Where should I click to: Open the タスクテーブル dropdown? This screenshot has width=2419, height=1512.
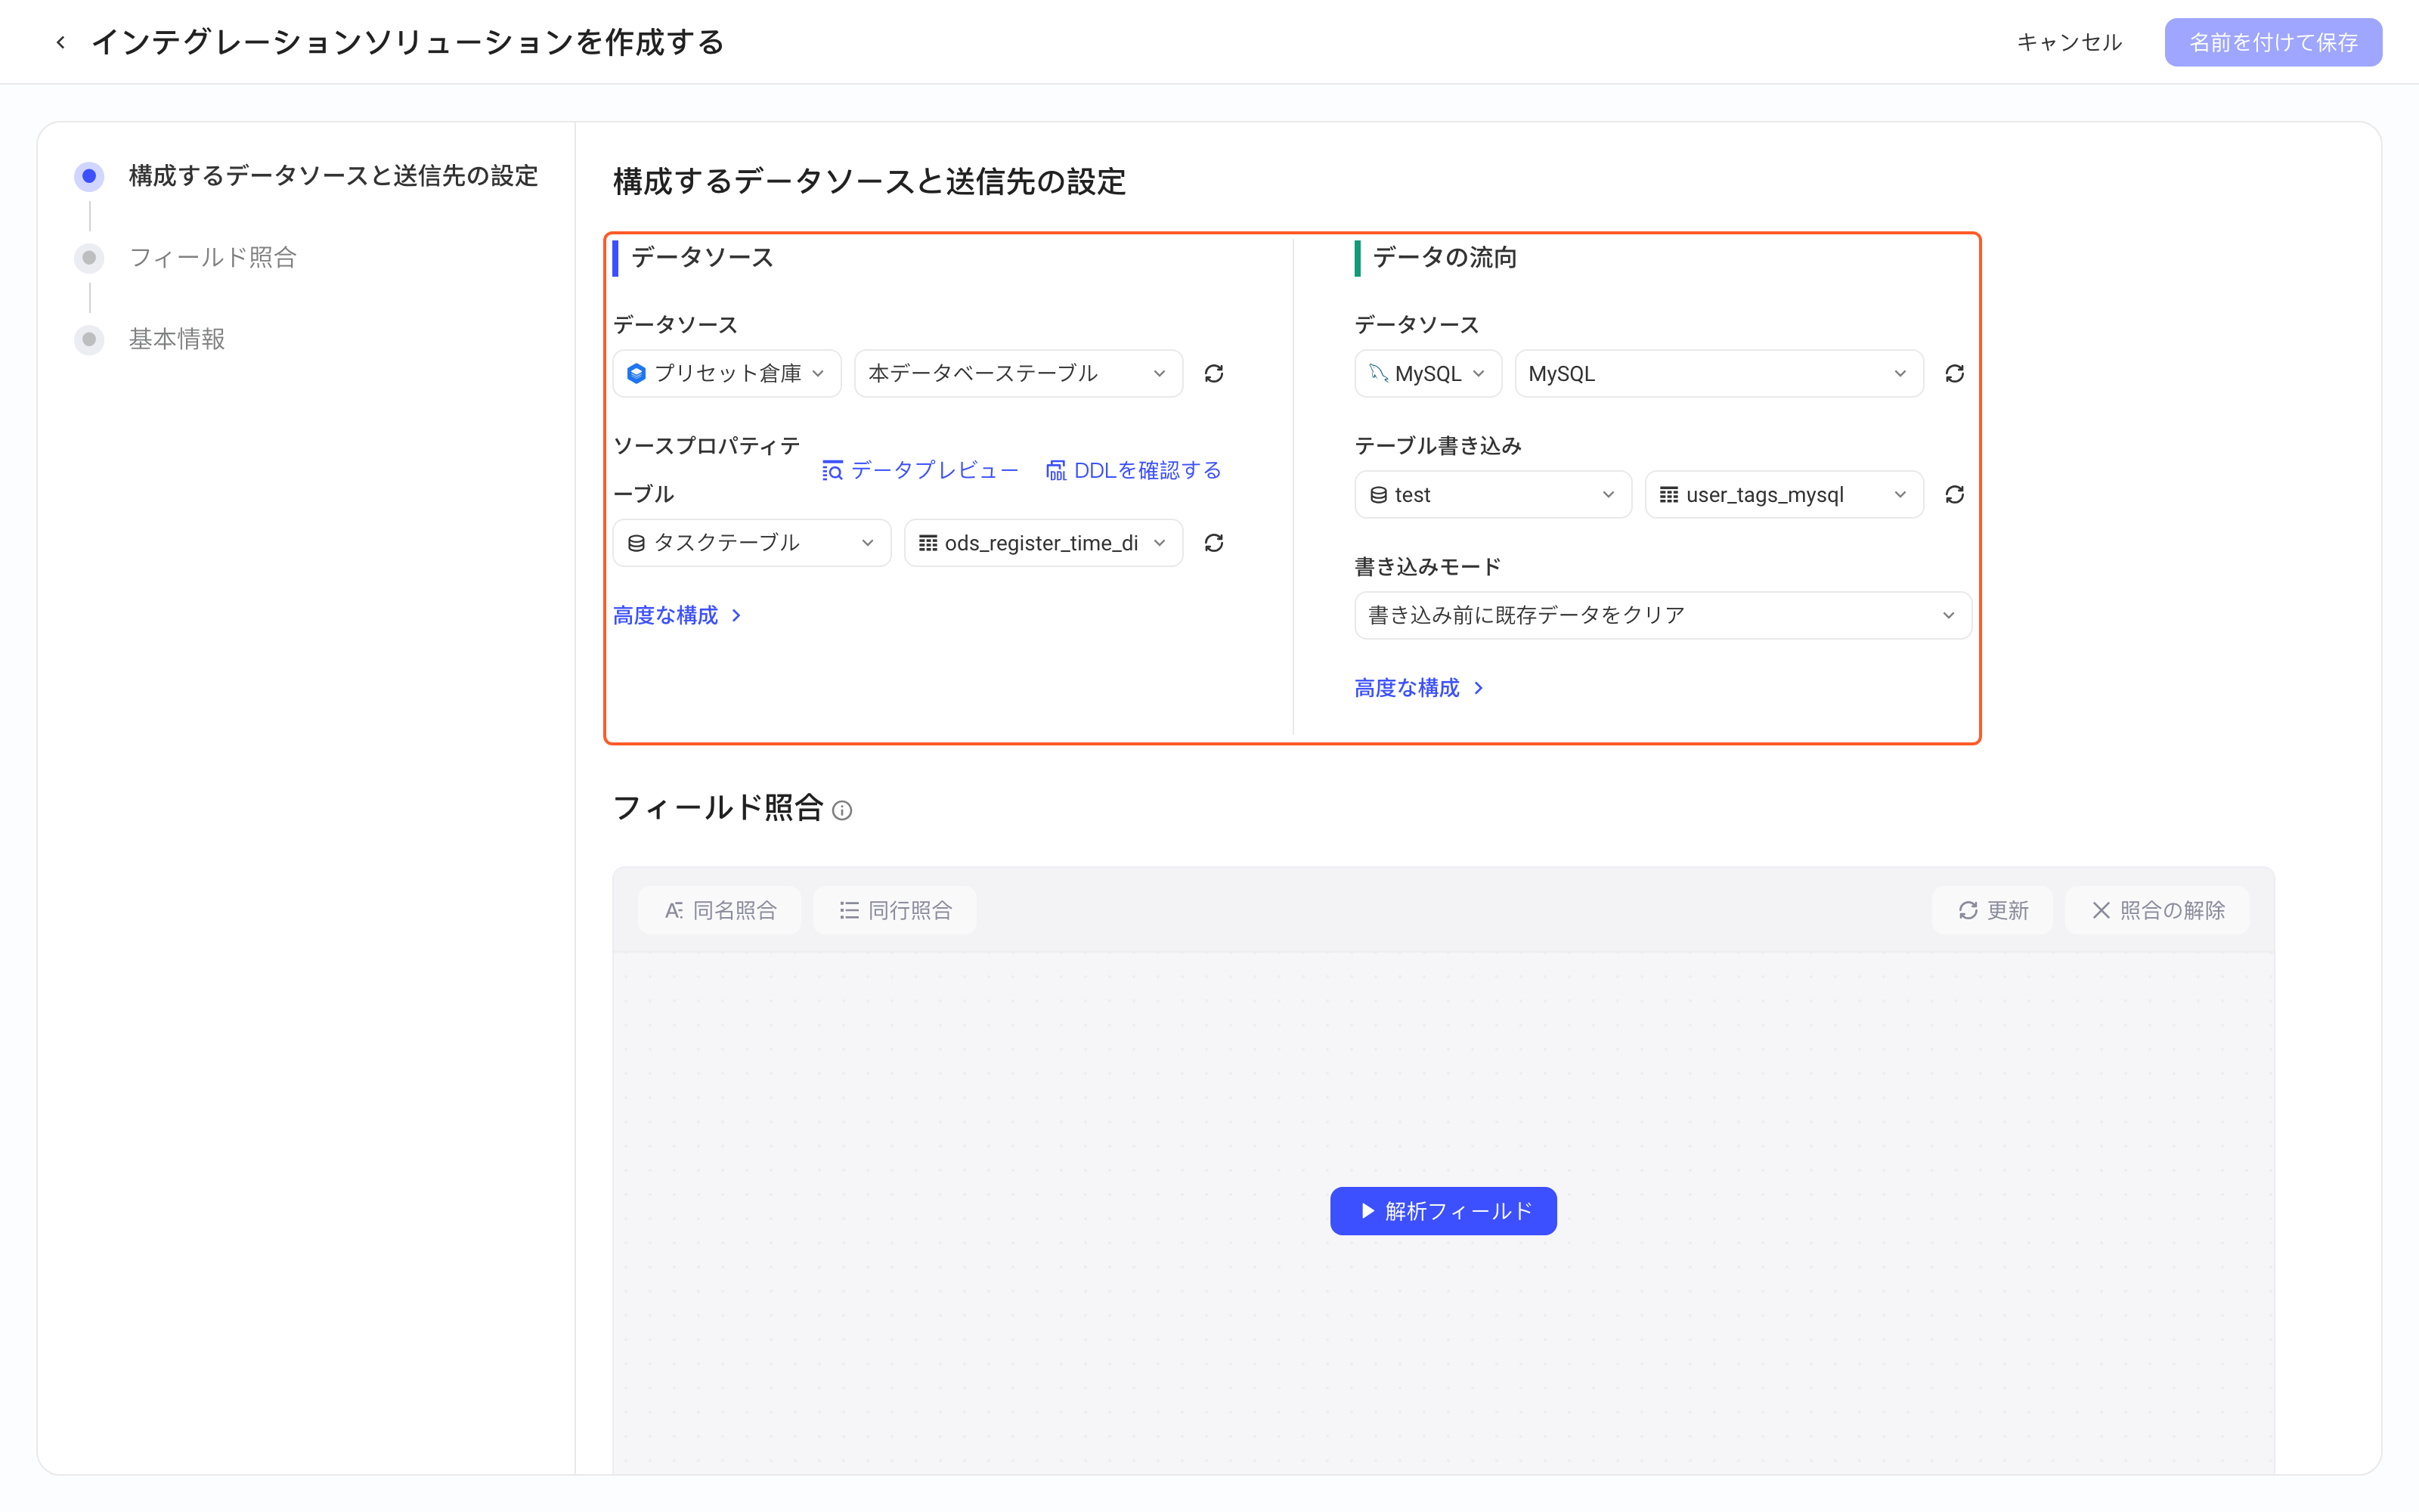pyautogui.click(x=751, y=542)
